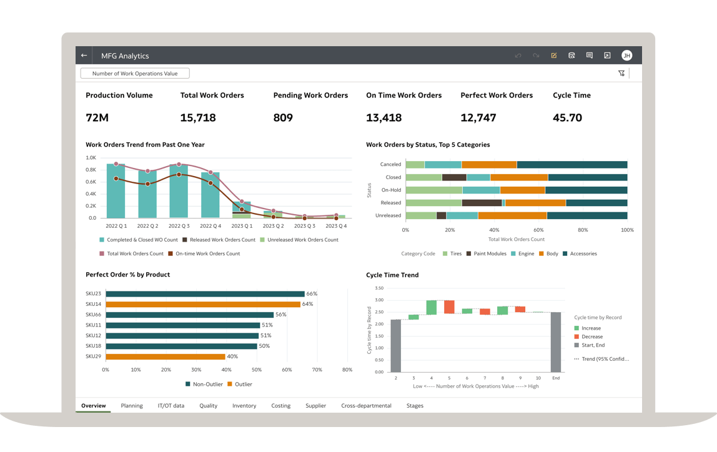717x452 pixels.
Task: Click the redo icon
Action: click(x=536, y=56)
